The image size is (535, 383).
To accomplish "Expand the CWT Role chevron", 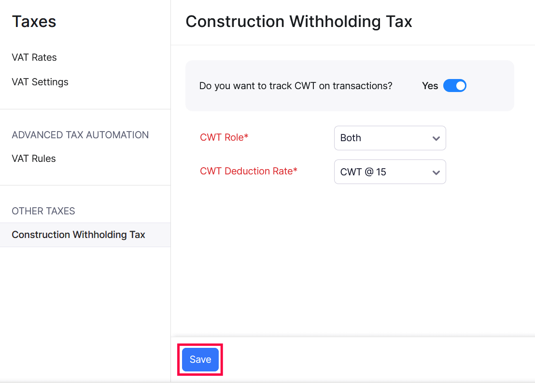I will point(436,138).
